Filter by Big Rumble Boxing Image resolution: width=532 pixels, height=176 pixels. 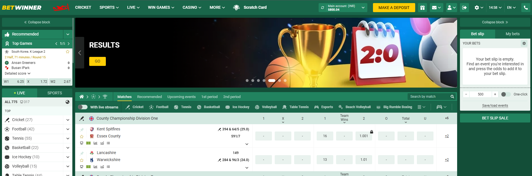pos(394,107)
